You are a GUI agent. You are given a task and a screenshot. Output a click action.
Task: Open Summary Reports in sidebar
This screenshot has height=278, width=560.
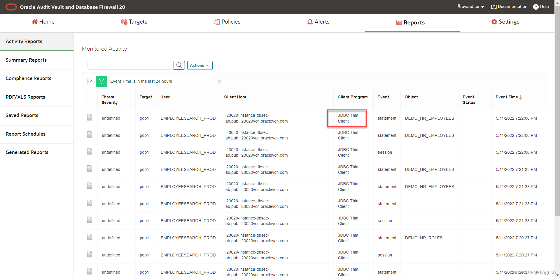[x=37, y=60]
